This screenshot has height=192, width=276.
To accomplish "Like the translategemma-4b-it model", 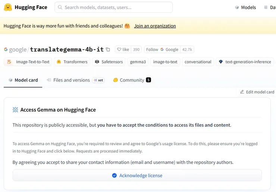I will [x=123, y=50].
